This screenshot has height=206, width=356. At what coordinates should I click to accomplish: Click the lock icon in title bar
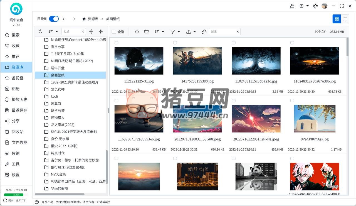(x=292, y=6)
